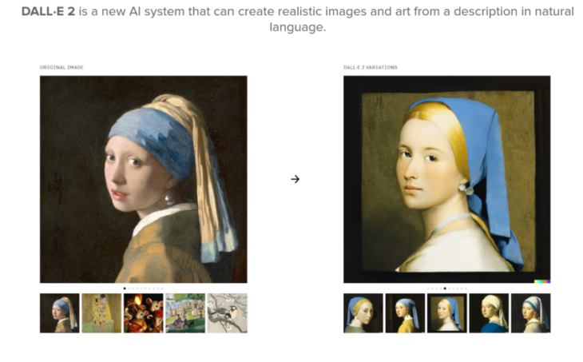This screenshot has width=583, height=362.
Task: Click the large DALL·E 2 variation image
Action: point(447,179)
